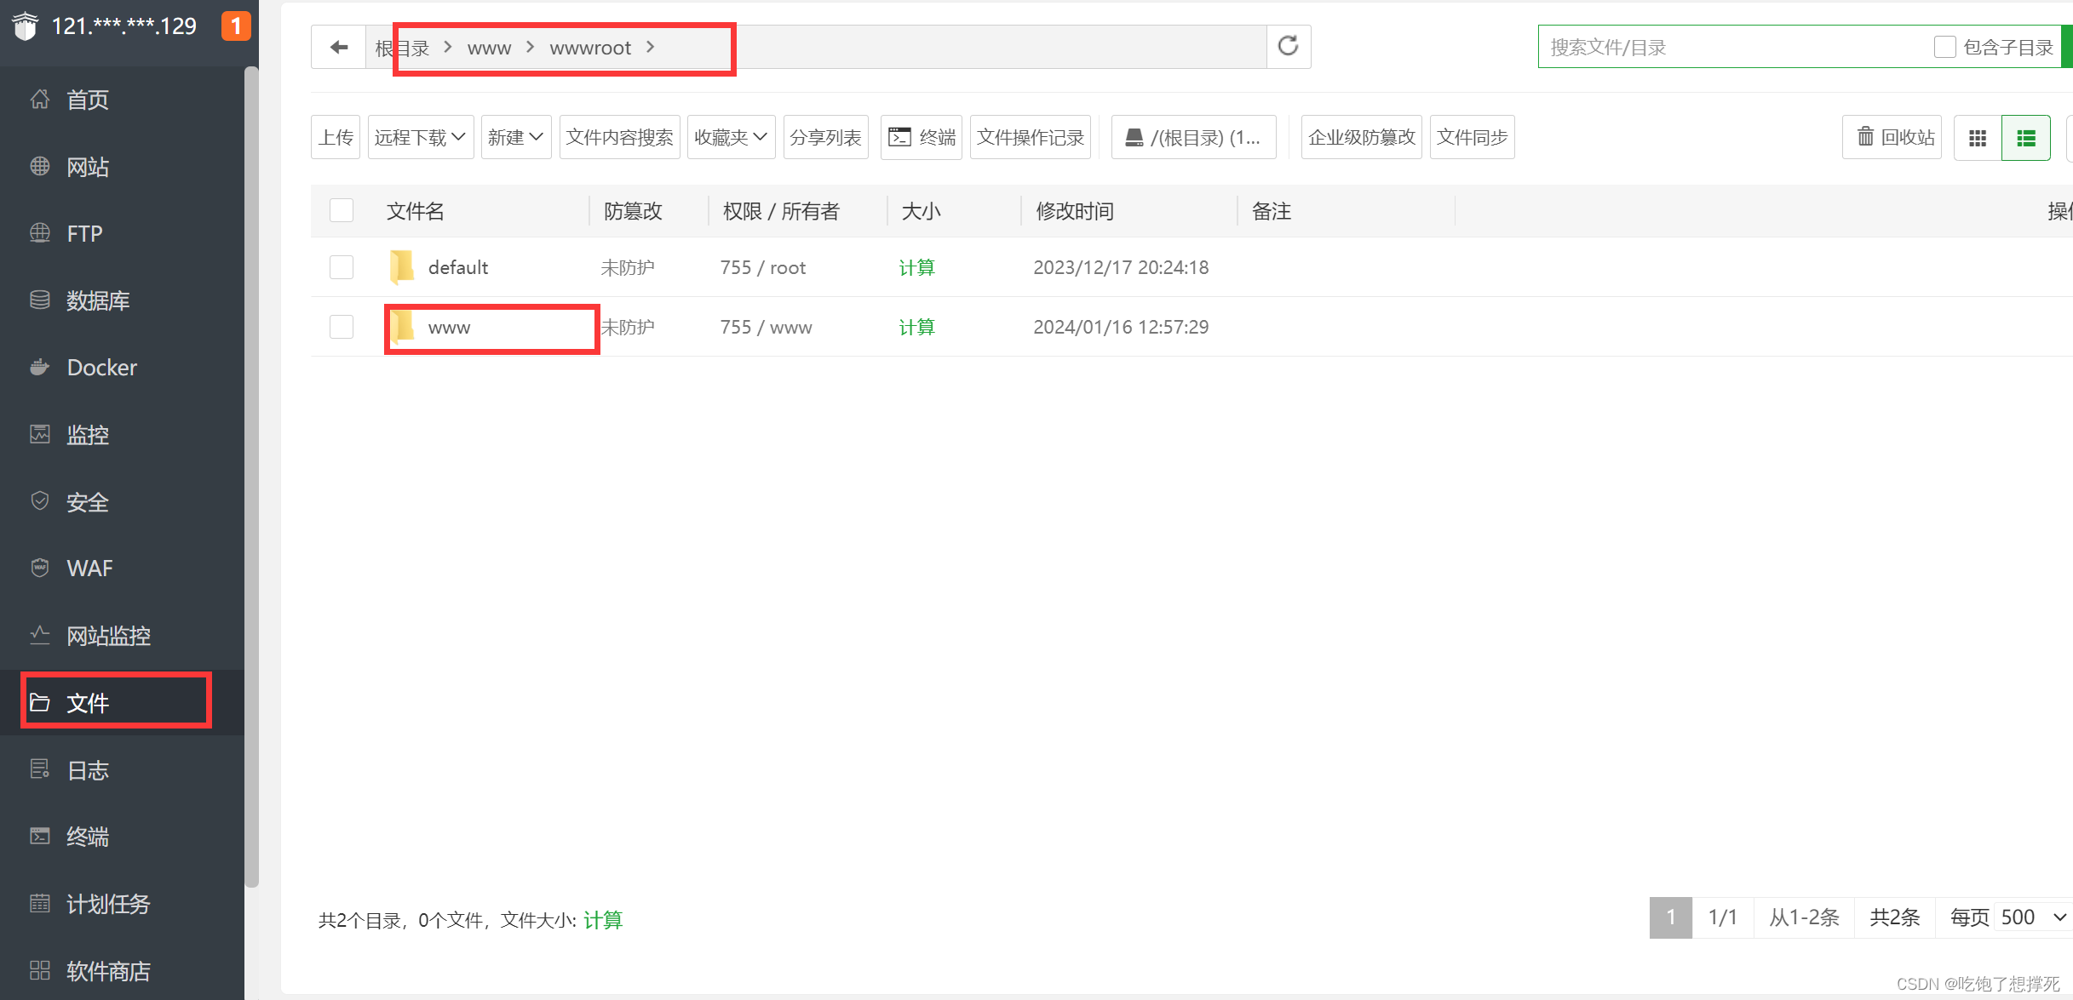Click 计算 size link for default folder
This screenshot has height=1000, width=2073.
click(916, 267)
